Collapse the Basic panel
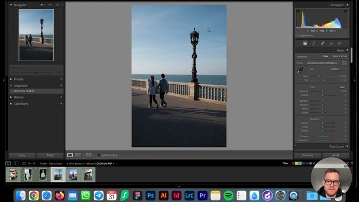This screenshot has width=359, height=202. [347, 50]
